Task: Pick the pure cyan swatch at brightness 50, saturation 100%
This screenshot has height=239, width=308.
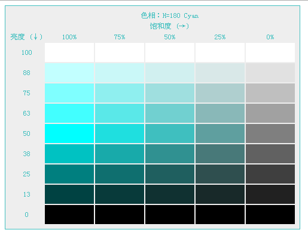Action: 69,134
